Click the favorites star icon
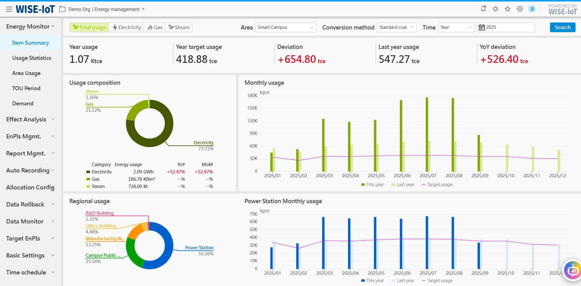The image size is (581, 286). [508, 9]
